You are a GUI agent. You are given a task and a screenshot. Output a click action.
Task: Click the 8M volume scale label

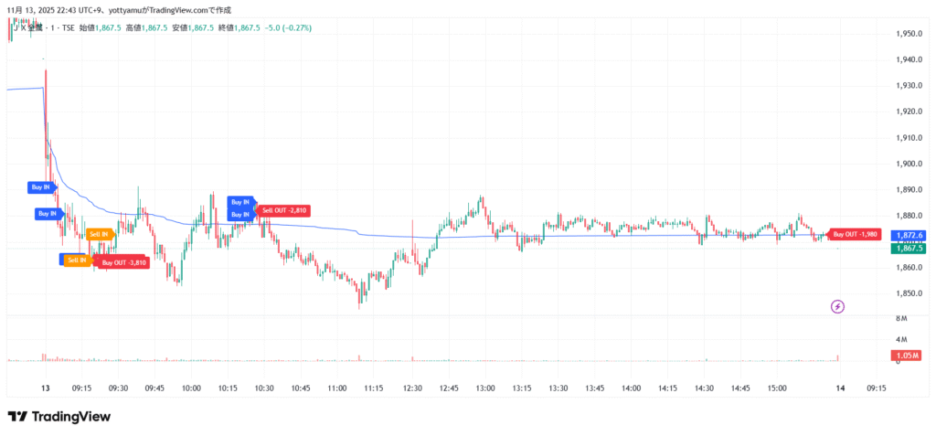pyautogui.click(x=901, y=318)
